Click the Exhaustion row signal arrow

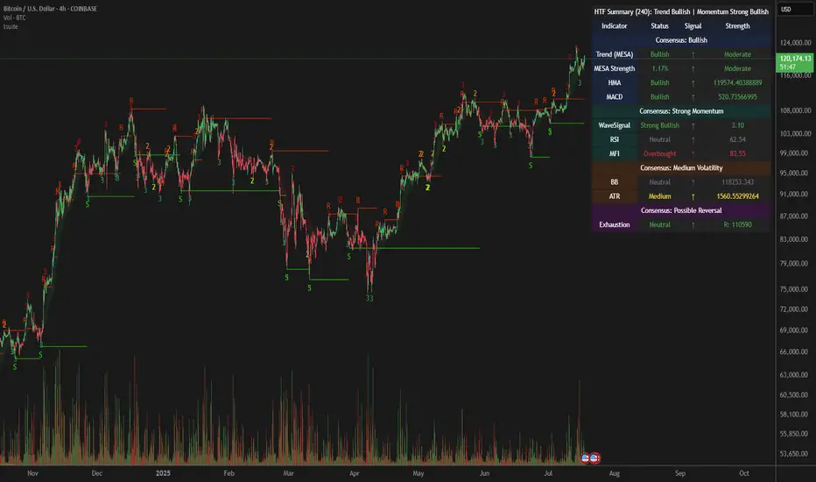693,224
